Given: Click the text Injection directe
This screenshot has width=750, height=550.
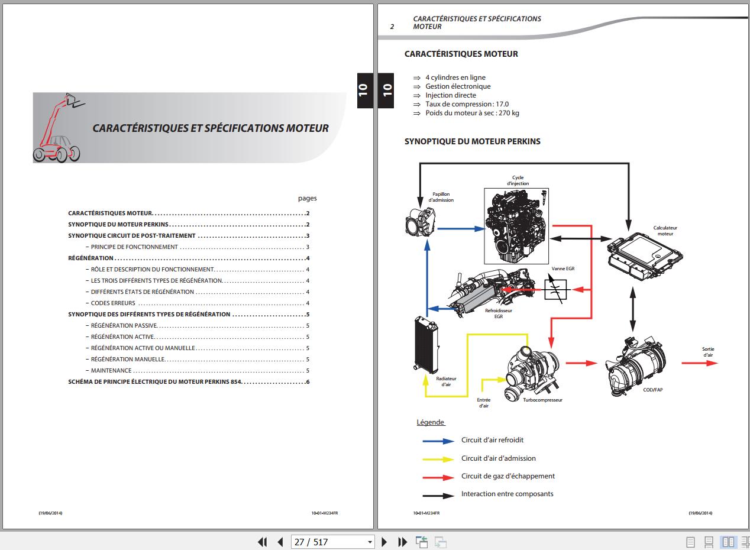Looking at the screenshot, I should [451, 95].
